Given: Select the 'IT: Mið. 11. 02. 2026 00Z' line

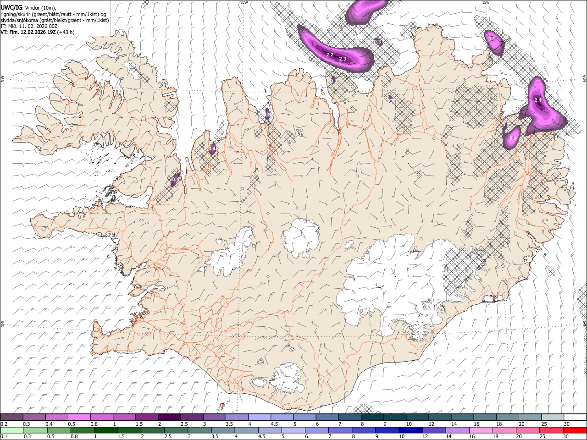Looking at the screenshot, I should tap(28, 26).
